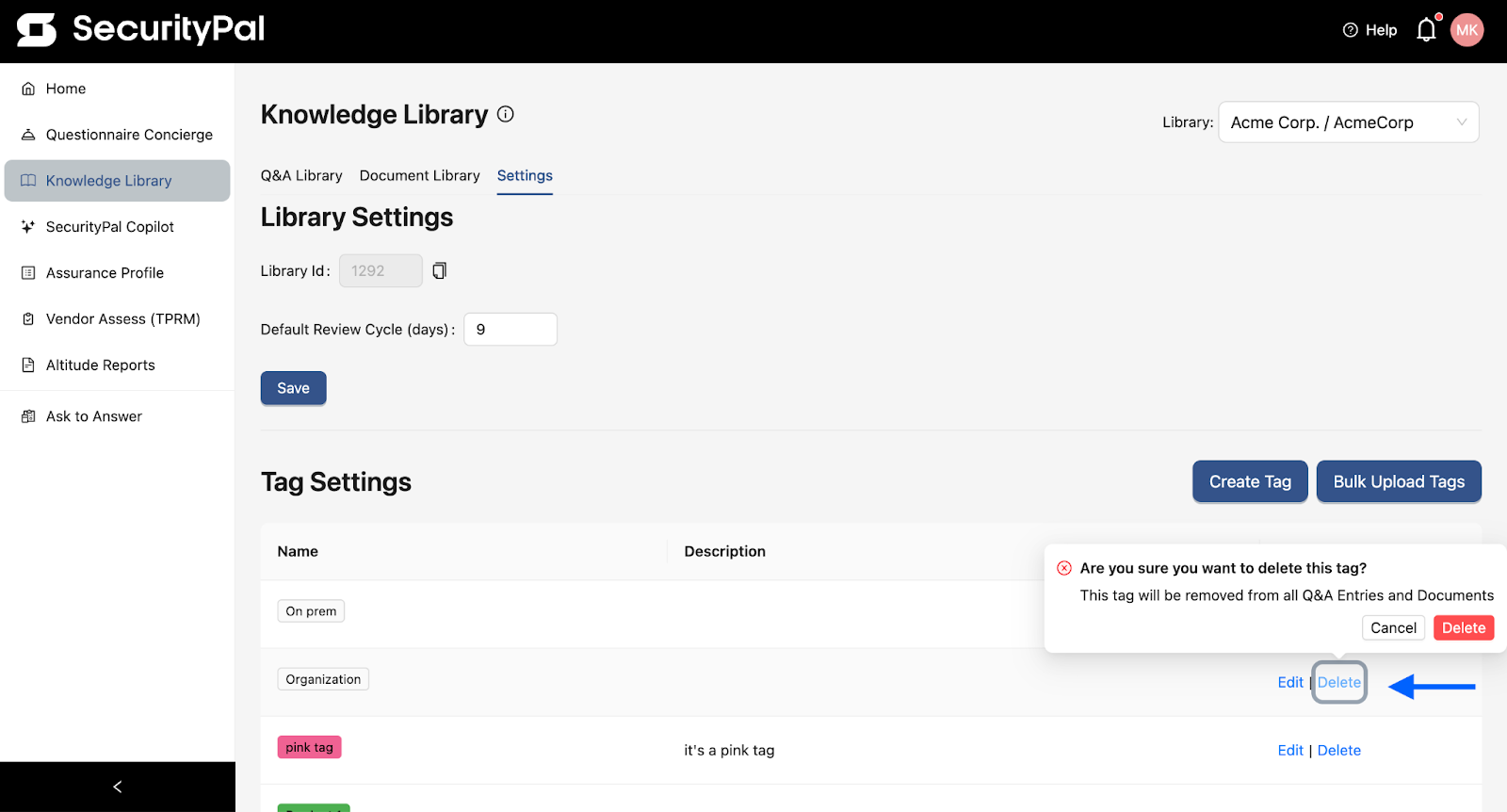Edit the pink tag
The width and height of the screenshot is (1507, 812).
pyautogui.click(x=1290, y=751)
